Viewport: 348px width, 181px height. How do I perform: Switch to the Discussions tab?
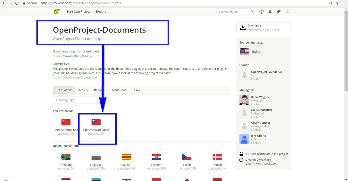(118, 90)
